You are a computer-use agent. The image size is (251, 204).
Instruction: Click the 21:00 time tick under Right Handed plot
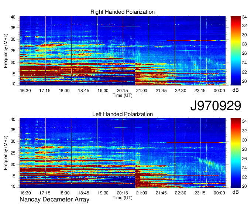click(x=142, y=91)
